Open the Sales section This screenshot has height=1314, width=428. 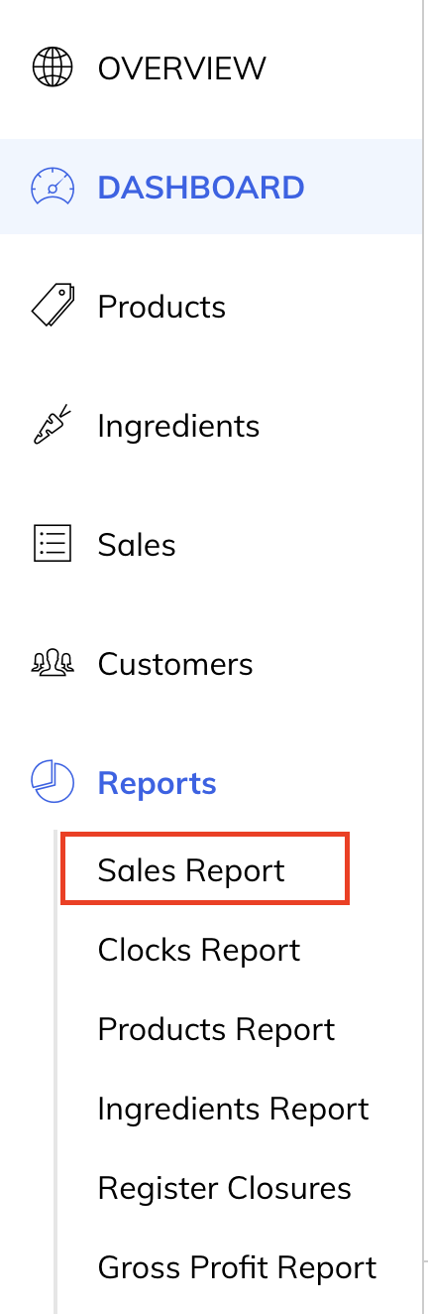[x=137, y=545]
